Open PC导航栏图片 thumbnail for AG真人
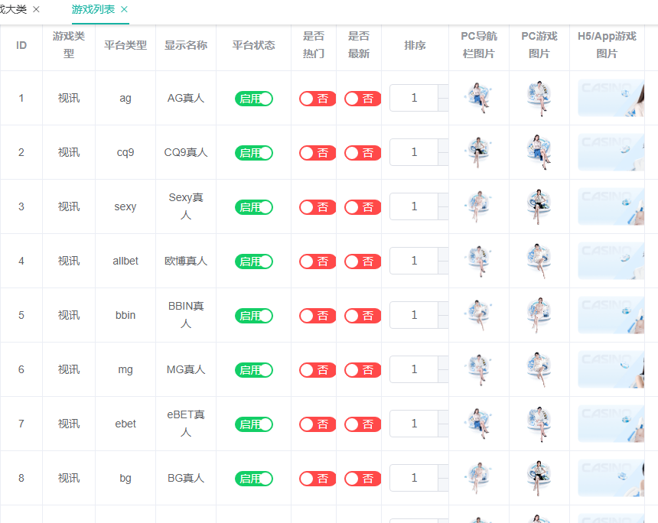This screenshot has width=658, height=523. coord(479,98)
